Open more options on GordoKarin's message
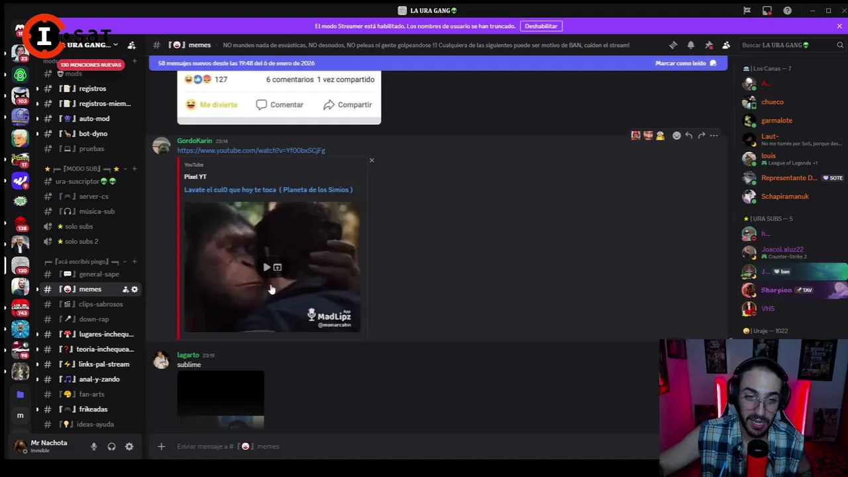Viewport: 848px width, 477px height. click(x=714, y=136)
